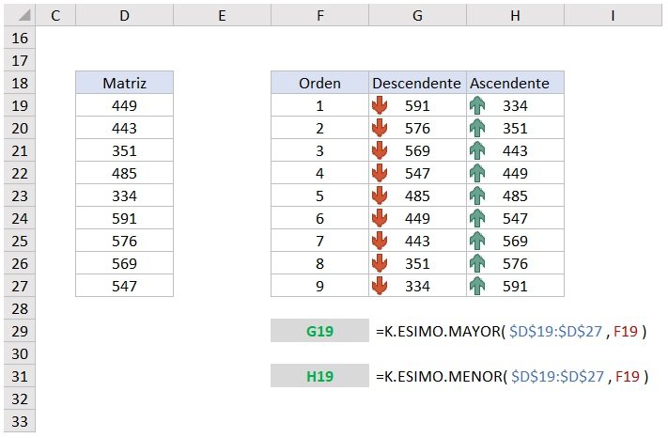This screenshot has height=438, width=668.
Task: Click the green up arrow in row 22
Action: click(x=477, y=173)
